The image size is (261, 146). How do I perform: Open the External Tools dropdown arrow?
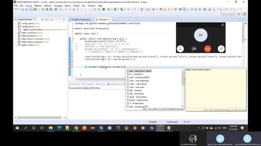125,9
